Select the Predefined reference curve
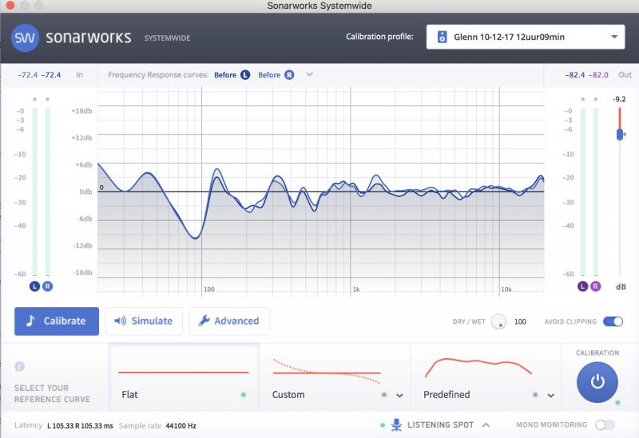Image resolution: width=639 pixels, height=438 pixels. pyautogui.click(x=486, y=377)
